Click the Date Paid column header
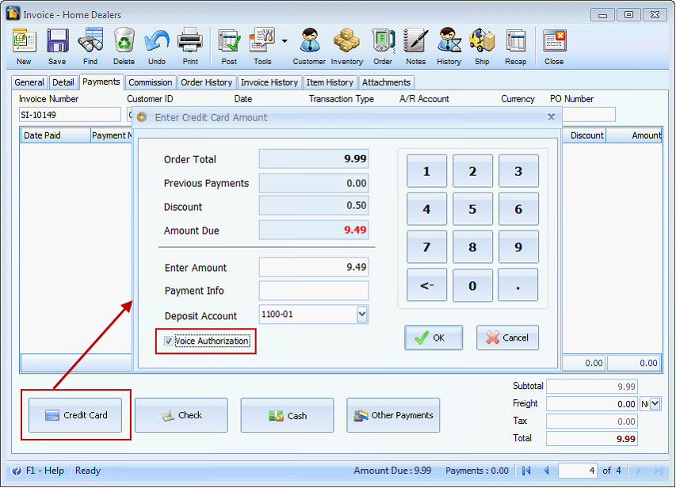 coord(55,135)
